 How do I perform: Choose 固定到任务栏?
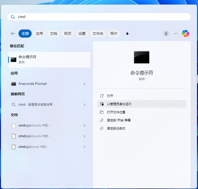pyautogui.click(x=142, y=129)
